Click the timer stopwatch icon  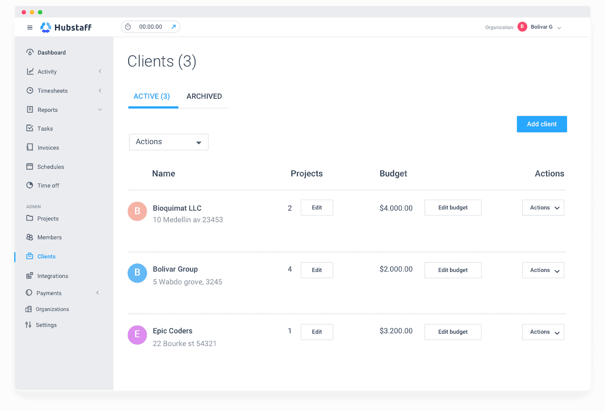coord(128,27)
